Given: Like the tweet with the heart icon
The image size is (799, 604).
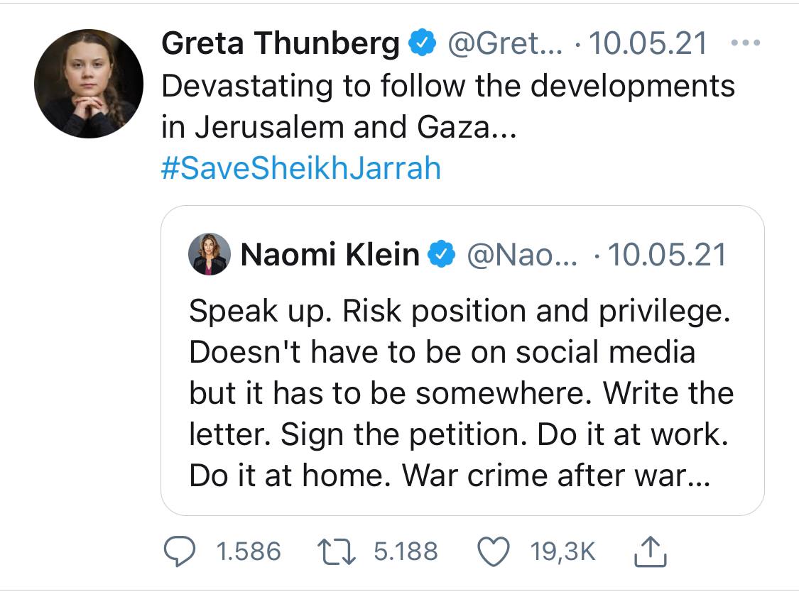Looking at the screenshot, I should (x=494, y=551).
